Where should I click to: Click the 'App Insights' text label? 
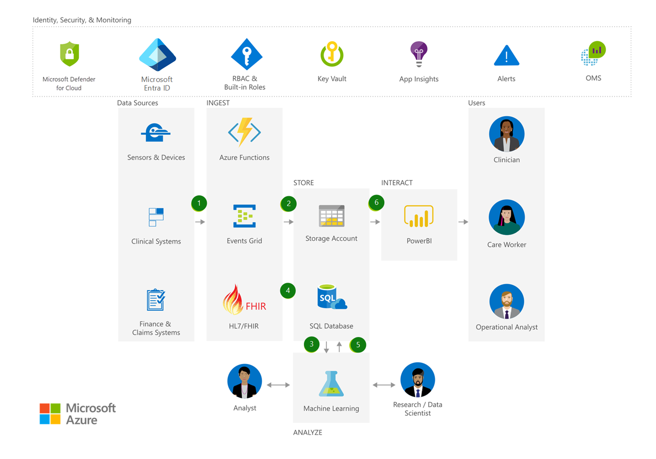coord(419,79)
